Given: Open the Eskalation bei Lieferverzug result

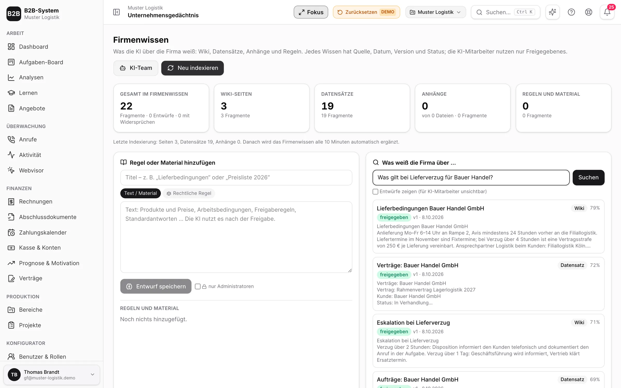Looking at the screenshot, I should coord(489,341).
